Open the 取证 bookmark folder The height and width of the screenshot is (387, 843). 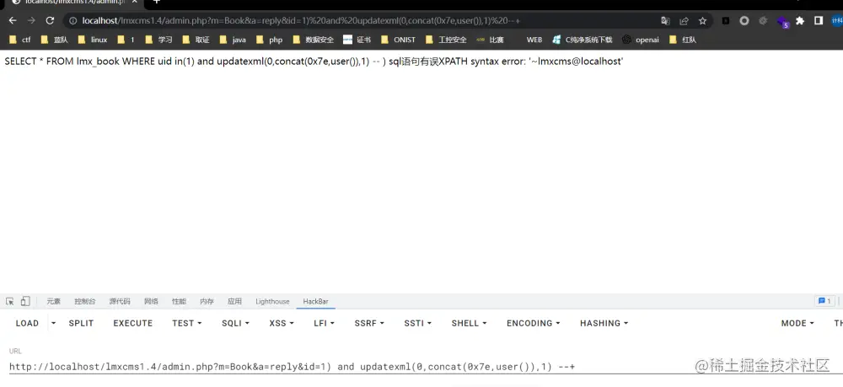196,40
